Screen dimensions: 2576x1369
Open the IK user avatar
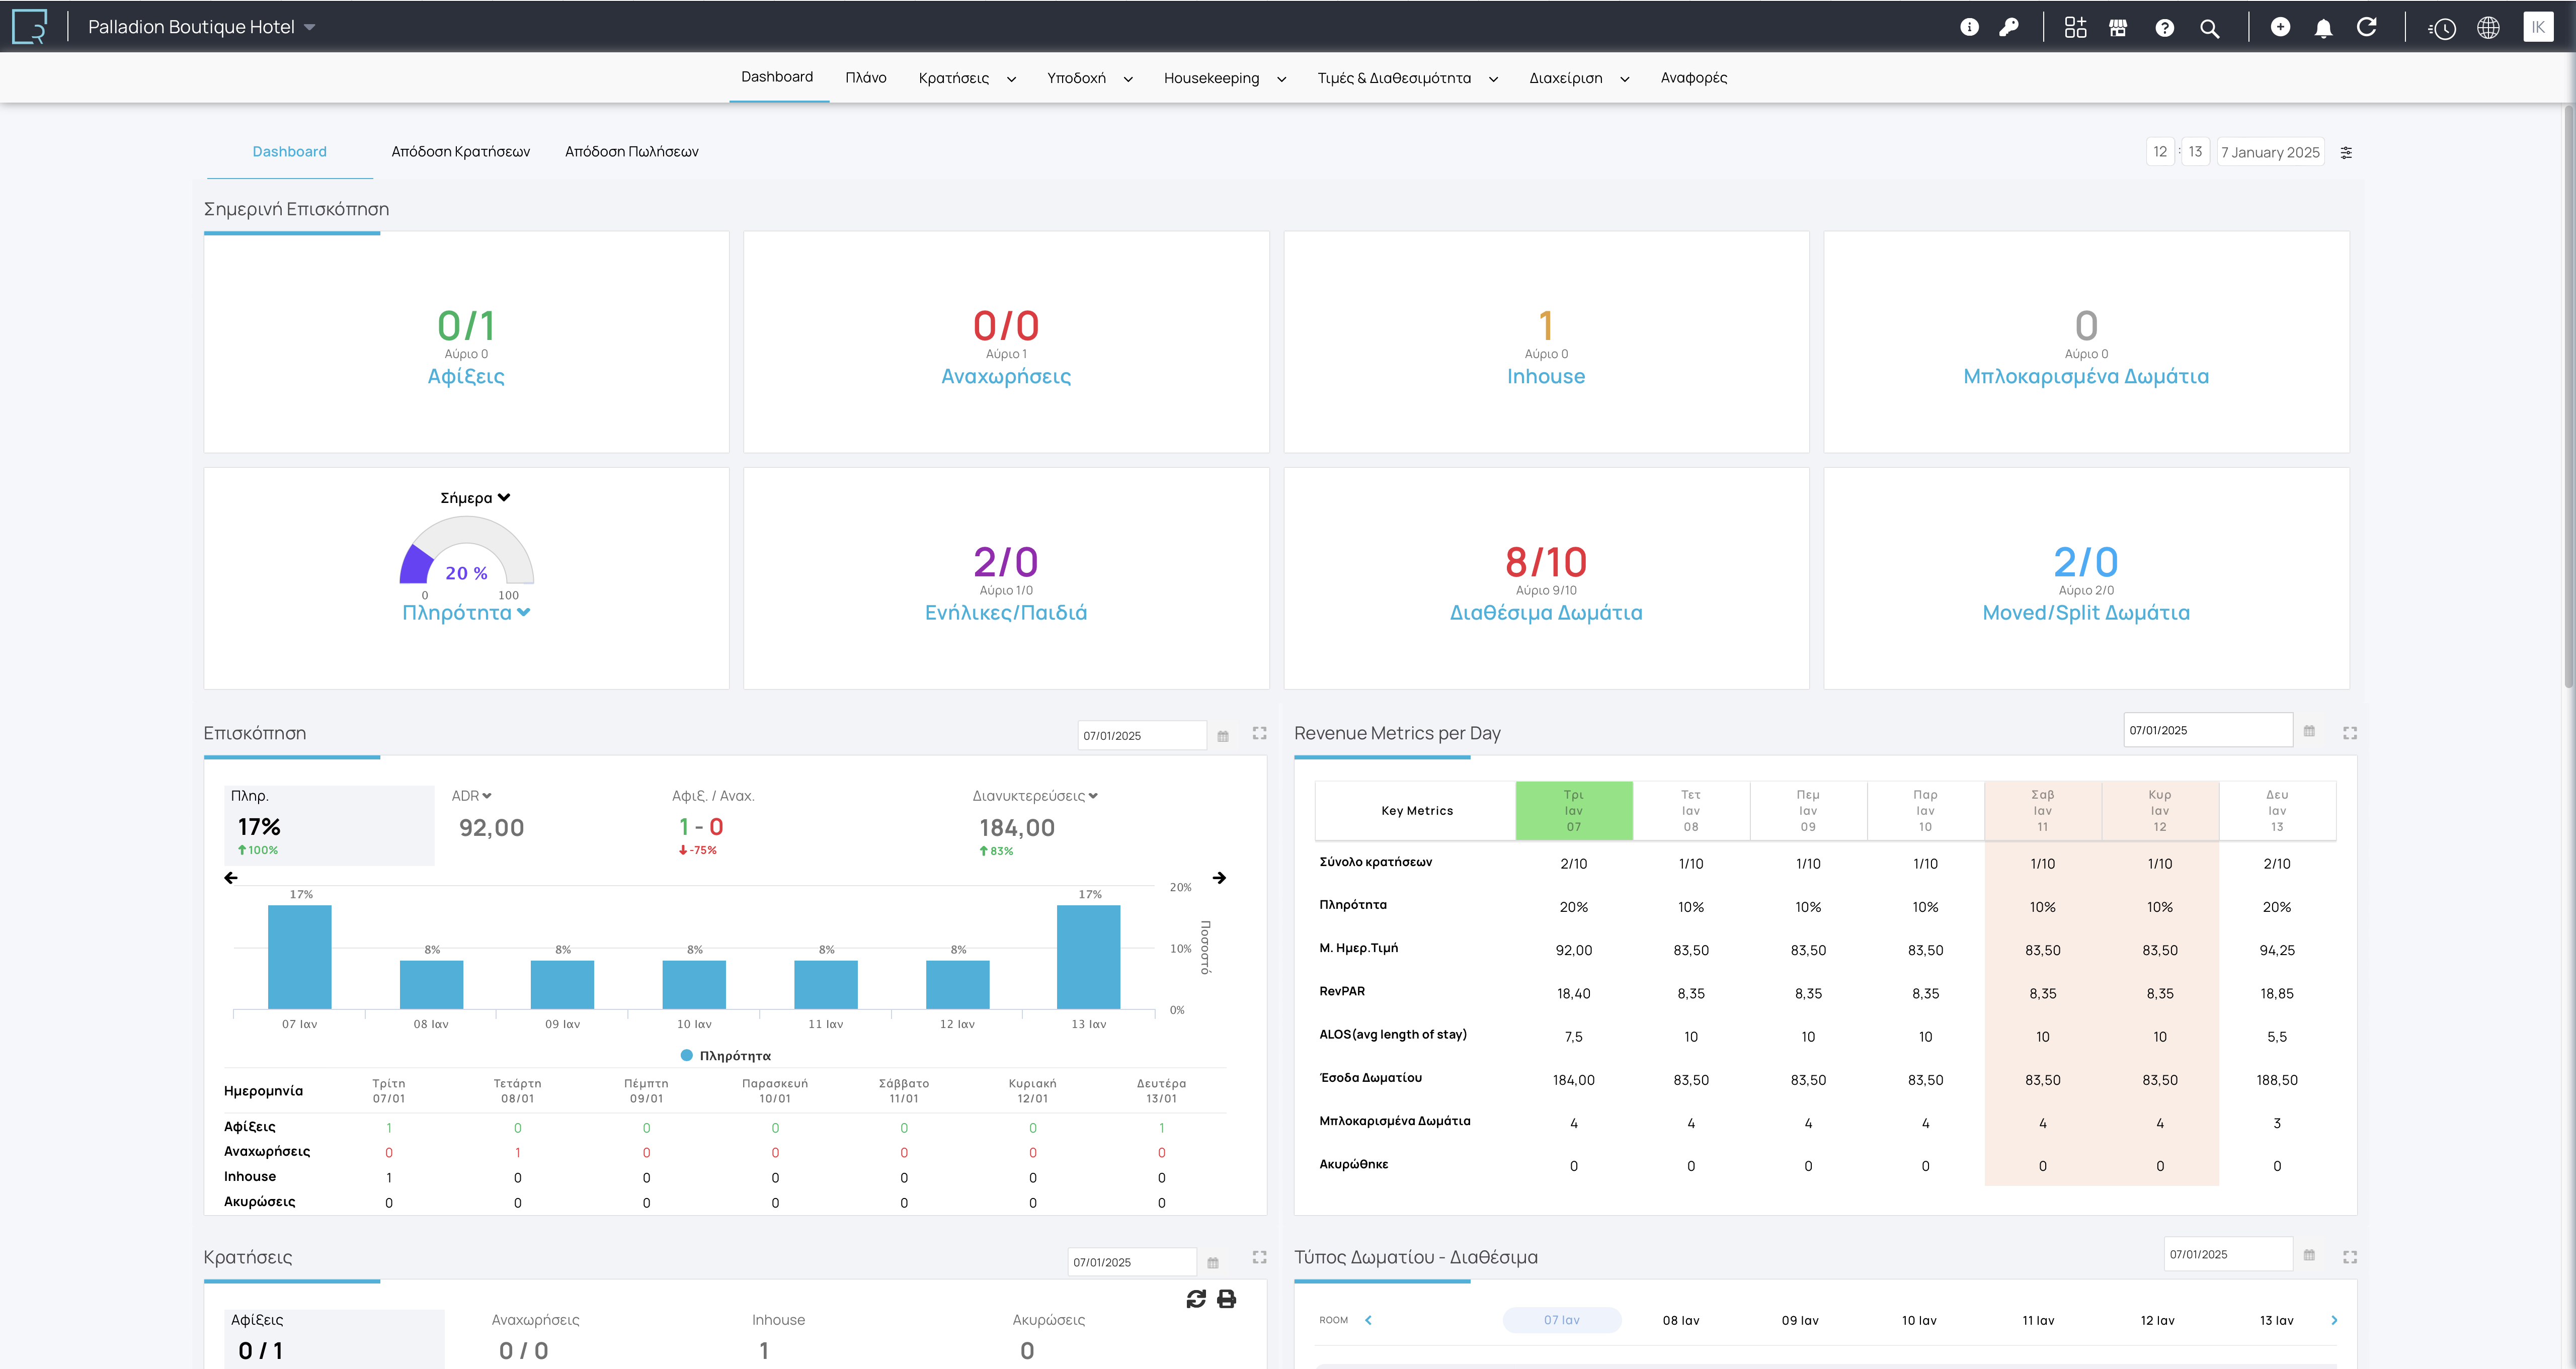[2538, 27]
